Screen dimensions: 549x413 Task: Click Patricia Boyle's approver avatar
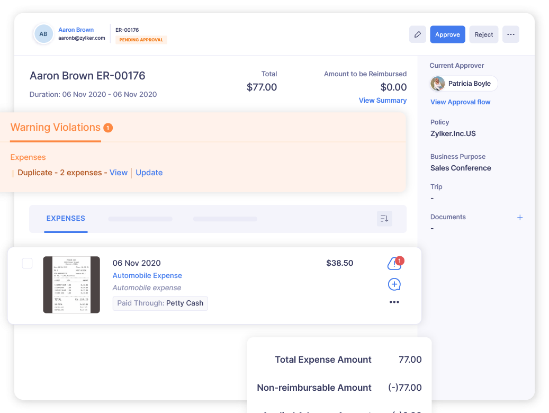coord(437,83)
